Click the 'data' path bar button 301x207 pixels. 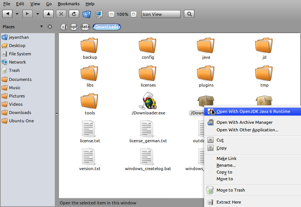(x=85, y=27)
